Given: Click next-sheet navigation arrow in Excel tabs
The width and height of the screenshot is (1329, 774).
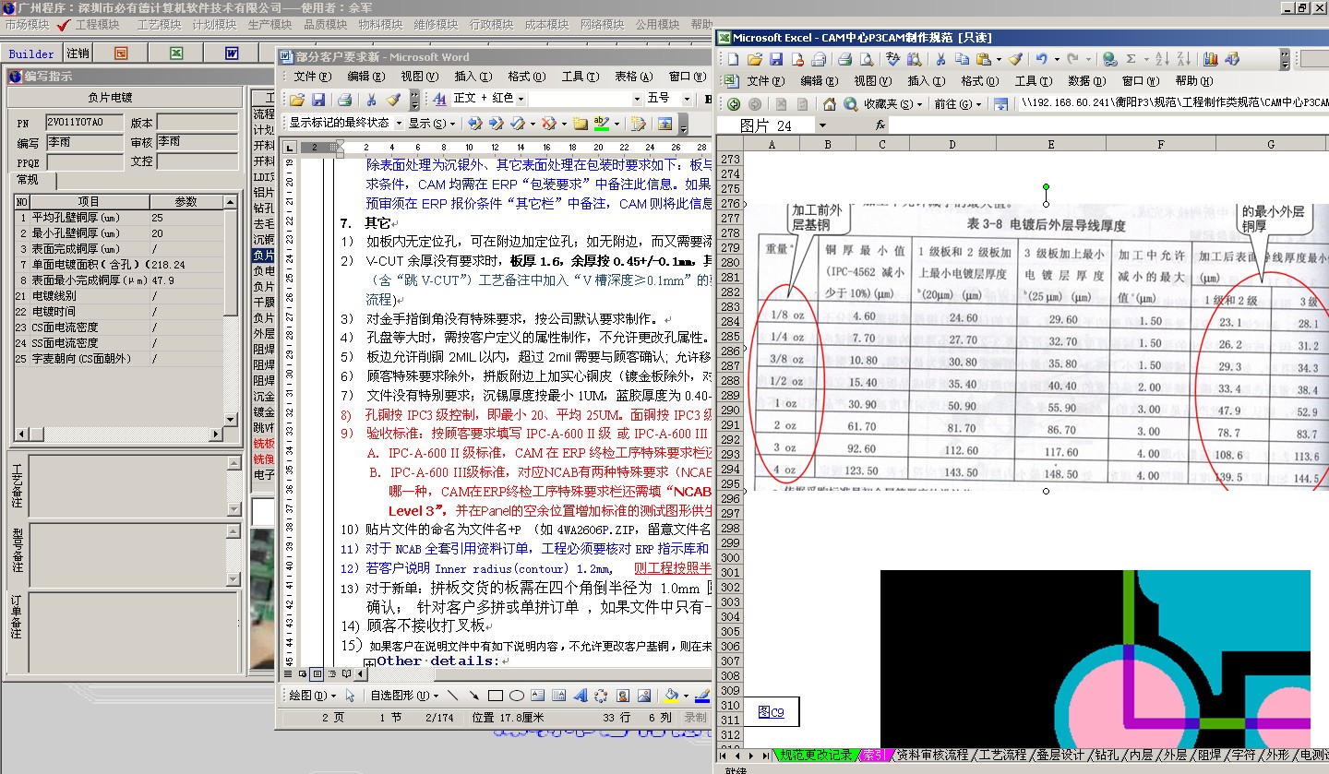Looking at the screenshot, I should [749, 756].
